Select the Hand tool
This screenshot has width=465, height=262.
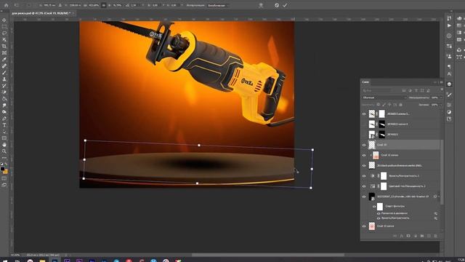(4, 145)
